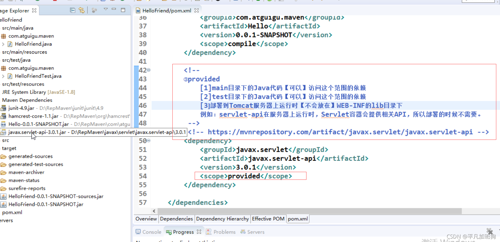Click the HelloFriendTest.java file icon
500x242 pixels.
[10, 76]
